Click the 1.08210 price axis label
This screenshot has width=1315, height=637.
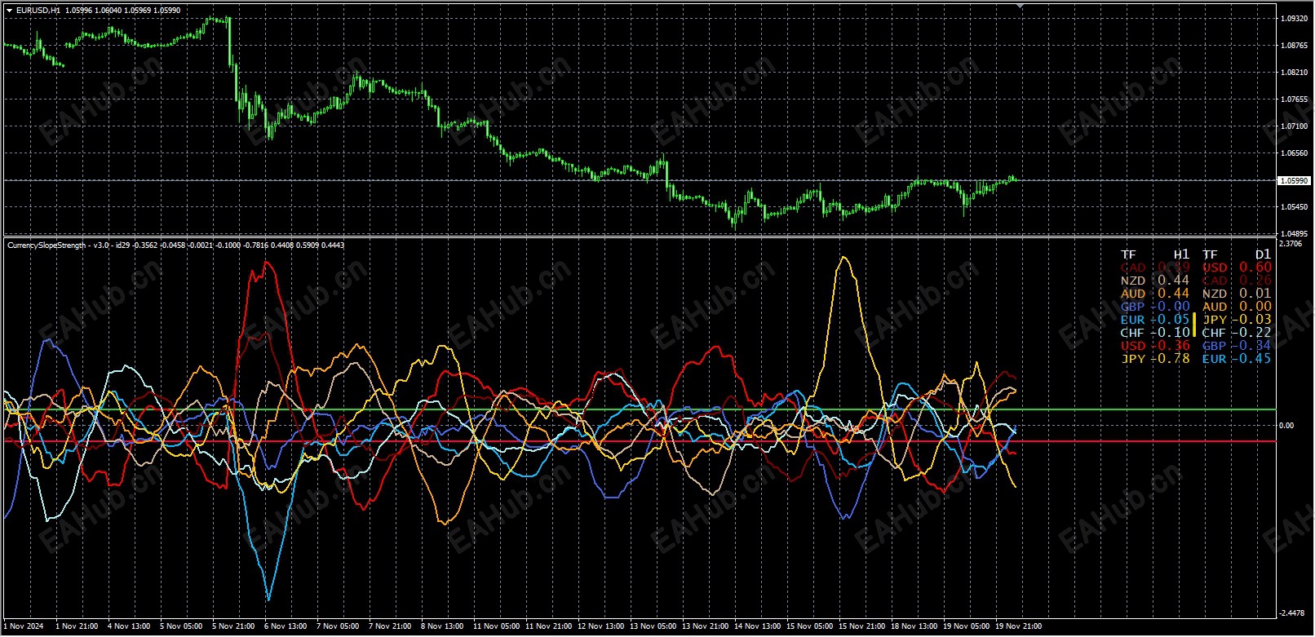[x=1294, y=73]
